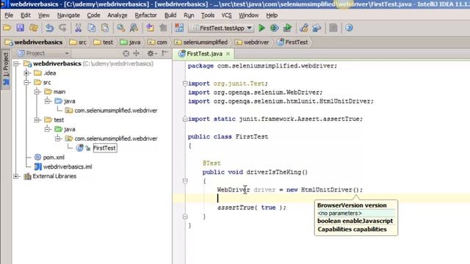Viewport: 470px width, 264px height.
Task: Click the Paste toolbar icon
Action: point(104,28)
